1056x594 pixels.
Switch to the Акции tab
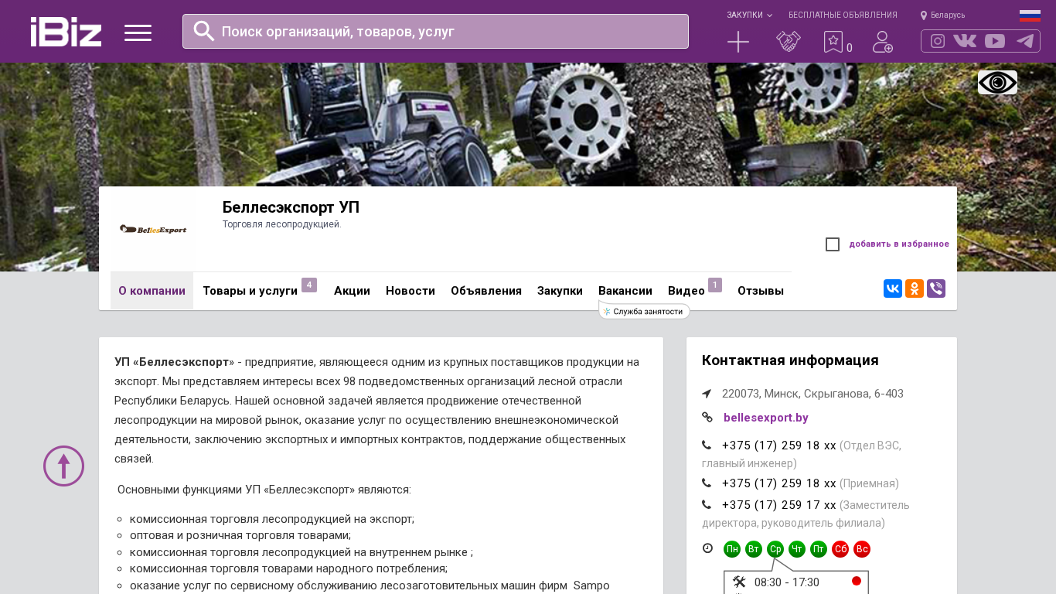pos(352,291)
